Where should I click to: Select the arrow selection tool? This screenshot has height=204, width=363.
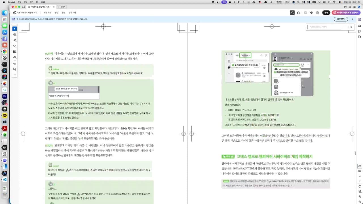15,29
